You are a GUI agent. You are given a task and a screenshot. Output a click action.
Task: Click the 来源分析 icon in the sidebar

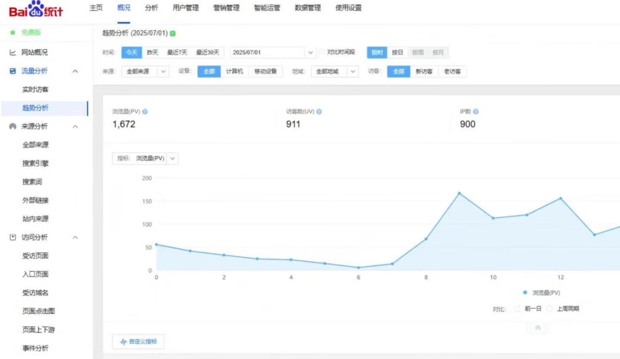pyautogui.click(x=13, y=127)
